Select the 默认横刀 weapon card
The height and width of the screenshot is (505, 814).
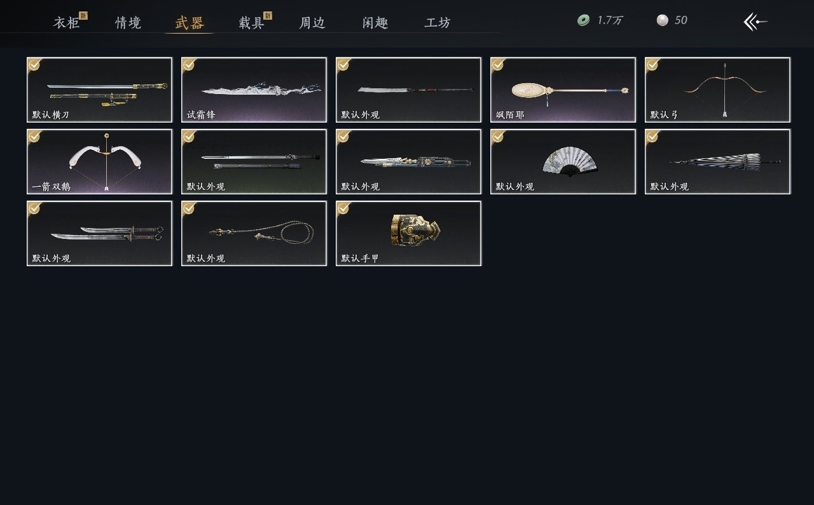(x=99, y=90)
